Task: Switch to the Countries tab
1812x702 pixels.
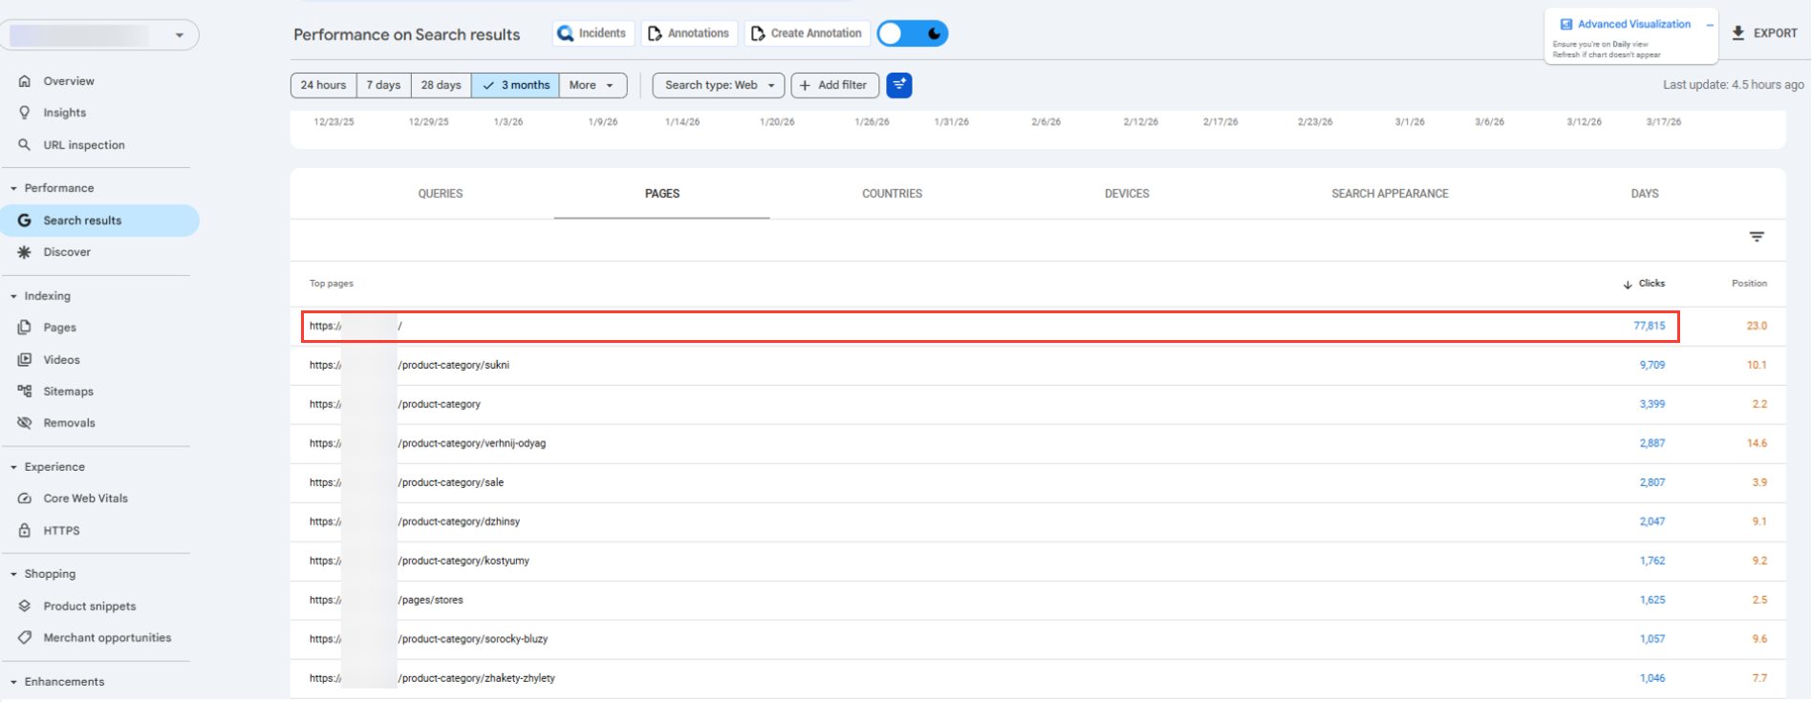Action: pyautogui.click(x=893, y=194)
